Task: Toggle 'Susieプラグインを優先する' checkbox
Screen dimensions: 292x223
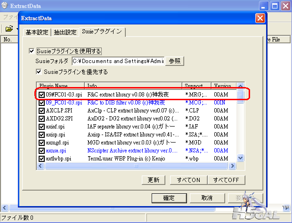Action: click(40, 72)
